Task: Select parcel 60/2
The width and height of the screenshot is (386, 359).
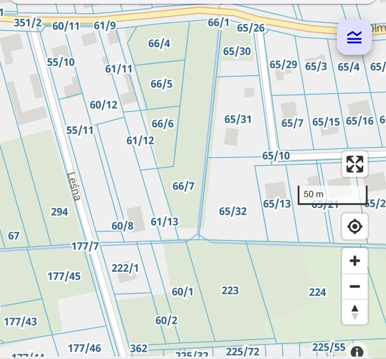Action: 166,320
